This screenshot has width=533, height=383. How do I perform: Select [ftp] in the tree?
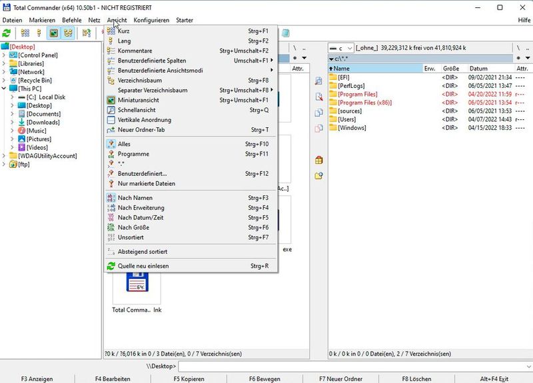tap(24, 165)
